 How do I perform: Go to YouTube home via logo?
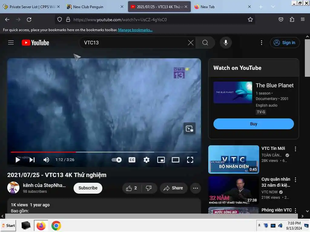(35, 43)
